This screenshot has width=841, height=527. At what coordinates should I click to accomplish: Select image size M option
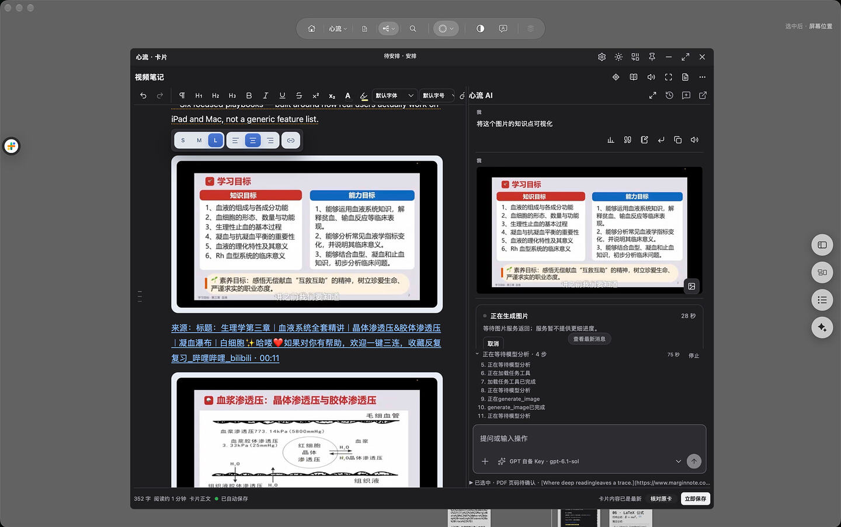(199, 140)
